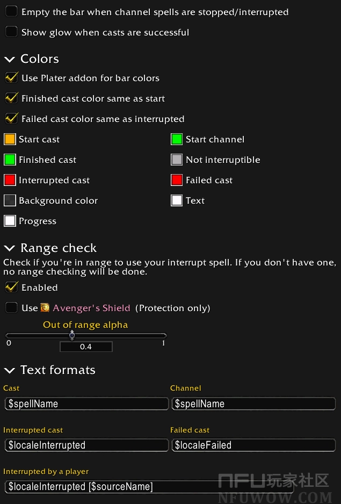Disable Use Plater addon for bar colors
Image resolution: width=341 pixels, height=504 pixels.
tap(11, 78)
